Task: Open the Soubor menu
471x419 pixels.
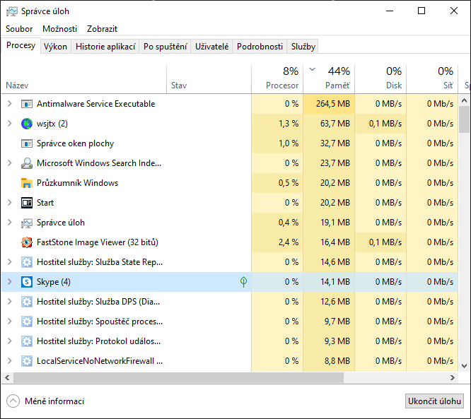Action: (19, 29)
